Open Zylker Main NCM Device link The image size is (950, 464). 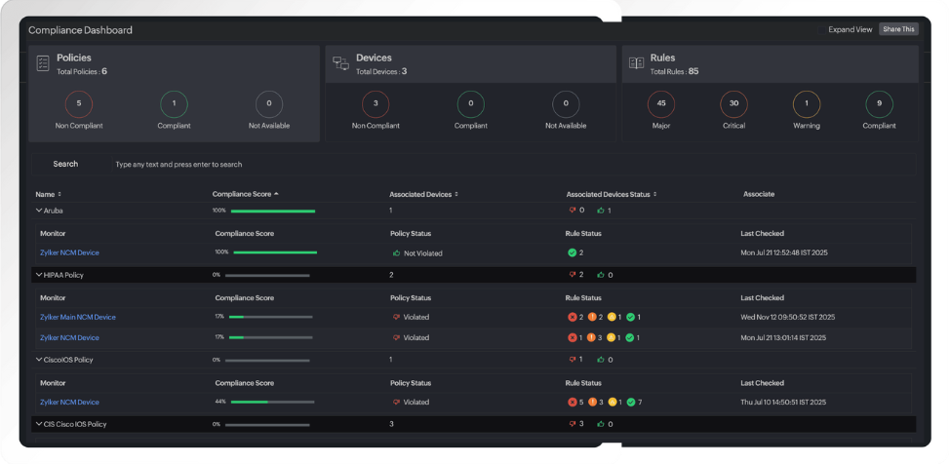78,317
